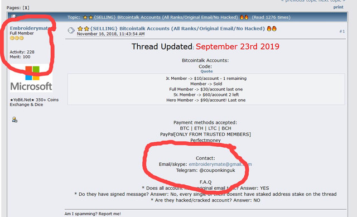357x217 pixels.
Task: Click the red 'September 23rd 2019' date text
Action: click(x=238, y=46)
